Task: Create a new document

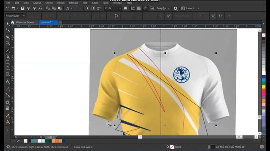Action: pos(8,8)
